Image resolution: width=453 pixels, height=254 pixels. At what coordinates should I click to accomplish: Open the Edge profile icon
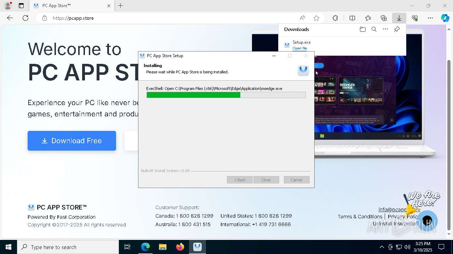8,6
